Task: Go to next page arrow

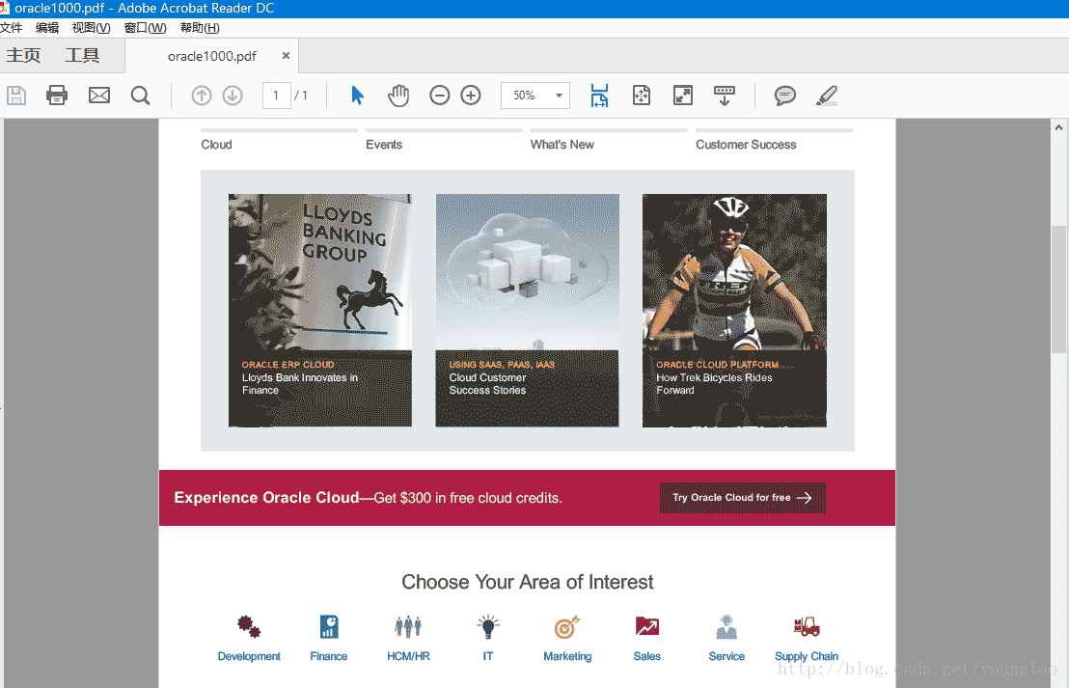Action: (x=233, y=96)
